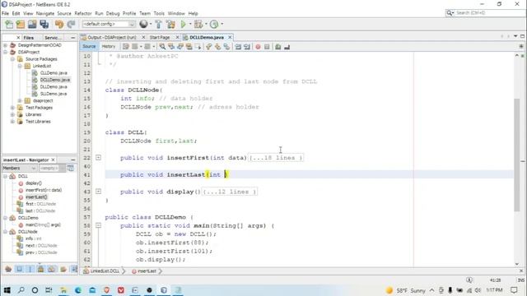This screenshot has height=296, width=527.
Task: Open the Refactor menu
Action: point(83,13)
